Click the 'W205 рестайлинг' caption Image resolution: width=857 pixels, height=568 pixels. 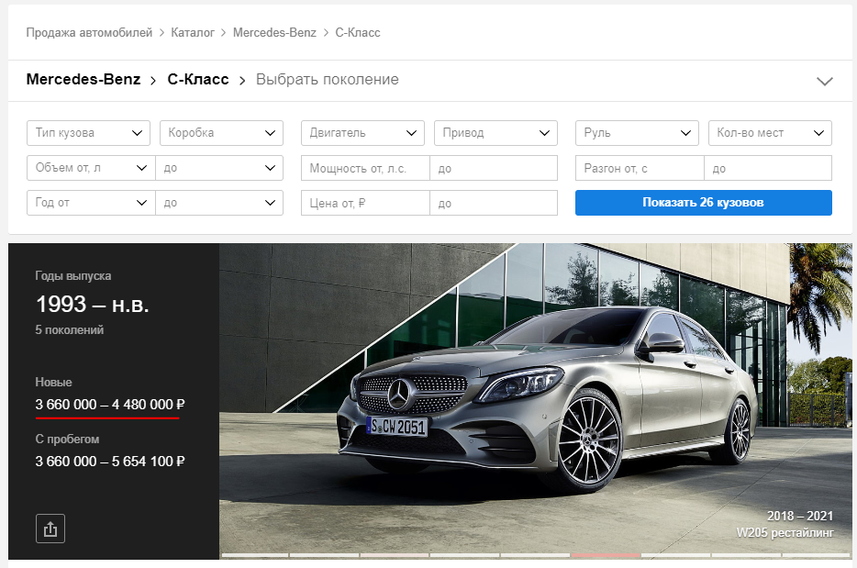point(785,532)
